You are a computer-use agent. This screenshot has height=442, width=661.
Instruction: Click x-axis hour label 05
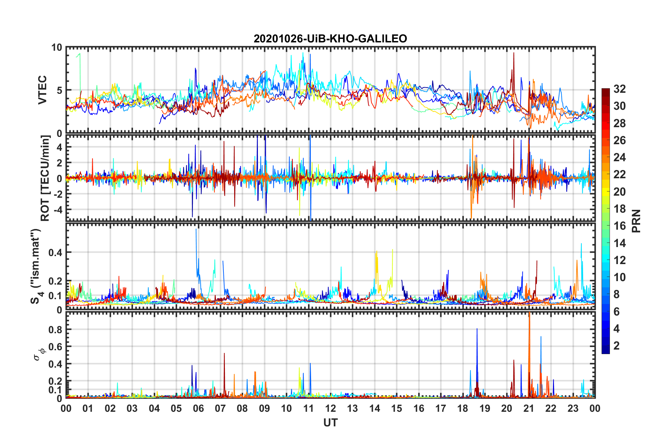tap(176, 408)
